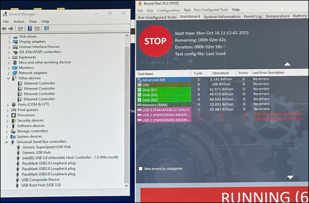
Task: Click the Test Name column header
Action: pyautogui.click(x=145, y=74)
